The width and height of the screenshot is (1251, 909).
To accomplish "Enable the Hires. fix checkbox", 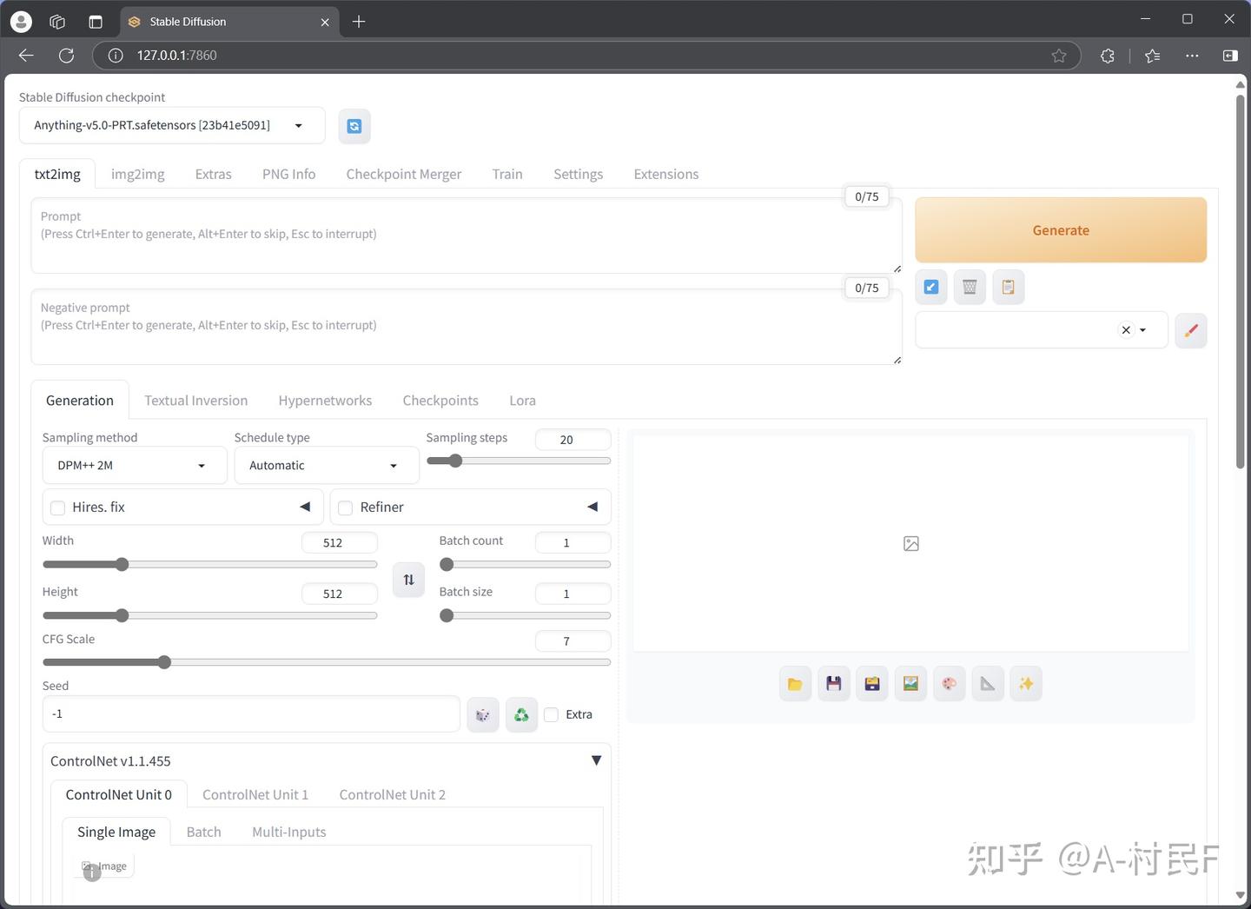I will 57,508.
